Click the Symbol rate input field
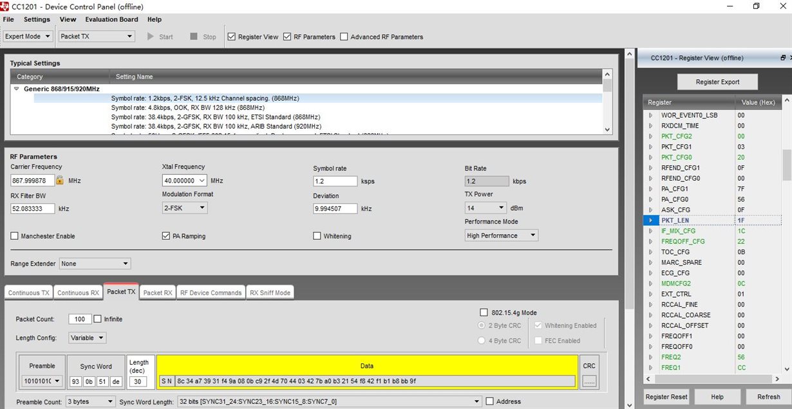Image resolution: width=792 pixels, height=409 pixels. 335,181
